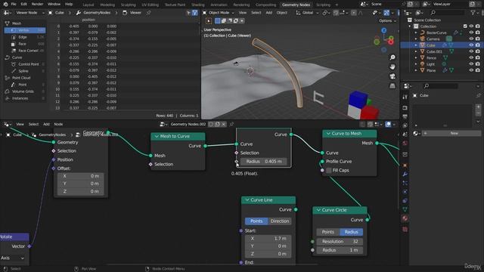Screen dimensions: 484x272
Task: Toggle the camera view icon in viewport
Action: [x=392, y=76]
